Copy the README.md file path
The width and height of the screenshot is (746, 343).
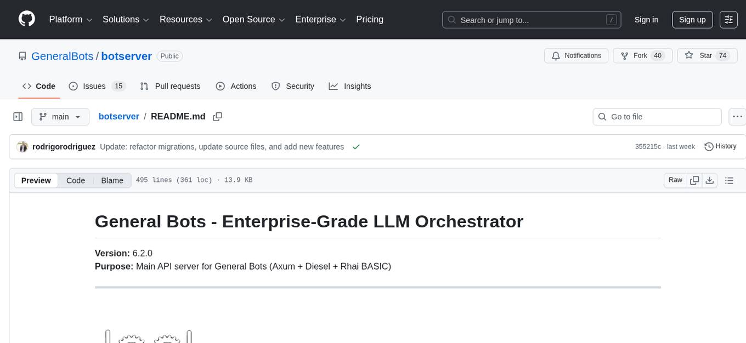218,117
